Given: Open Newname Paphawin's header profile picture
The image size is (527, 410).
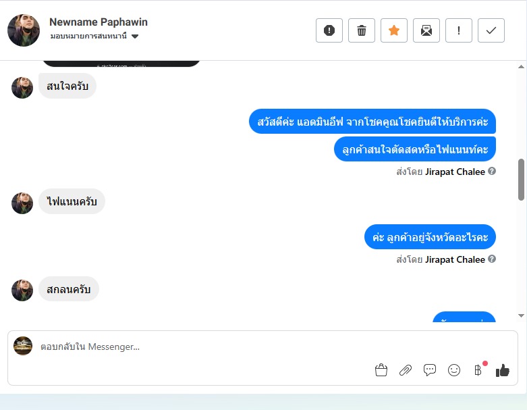Looking at the screenshot, I should [24, 30].
